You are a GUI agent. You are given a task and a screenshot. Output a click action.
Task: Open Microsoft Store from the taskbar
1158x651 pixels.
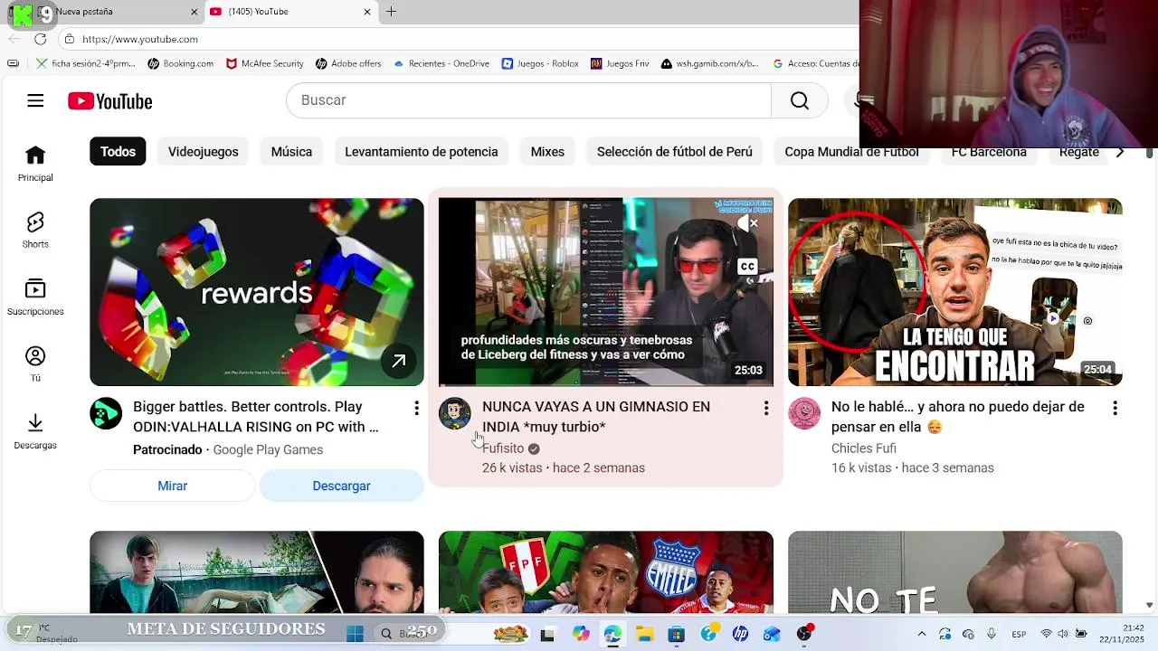(676, 634)
